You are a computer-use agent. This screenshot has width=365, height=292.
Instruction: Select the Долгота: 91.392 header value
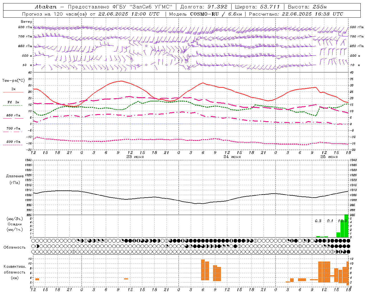204,7
